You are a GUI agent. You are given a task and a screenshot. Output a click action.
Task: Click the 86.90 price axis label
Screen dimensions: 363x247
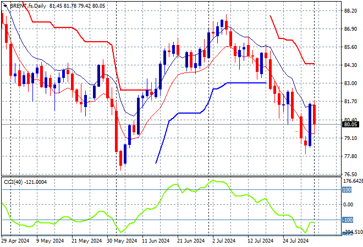tap(350, 29)
